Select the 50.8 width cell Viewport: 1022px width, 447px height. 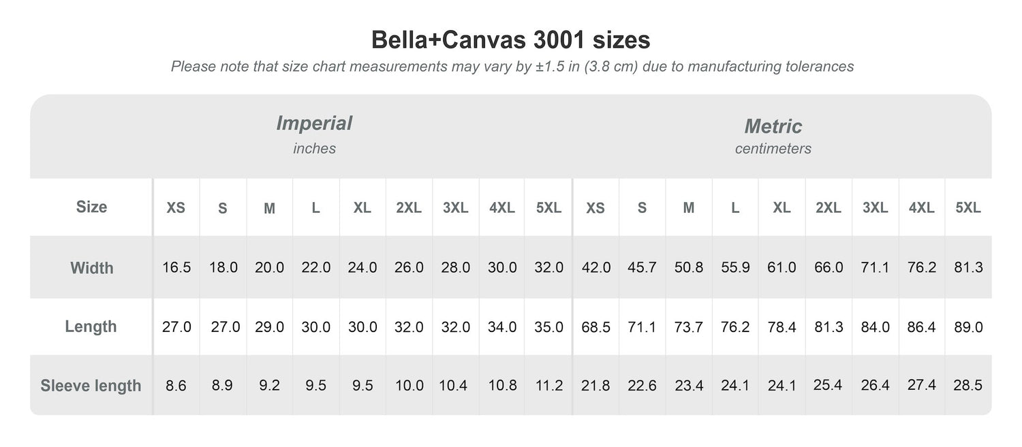pos(689,268)
